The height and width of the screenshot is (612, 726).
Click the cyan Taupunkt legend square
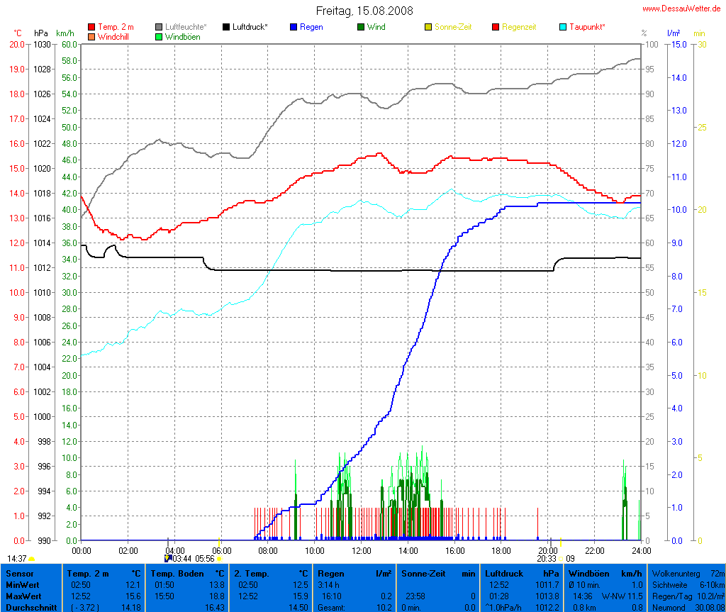(563, 27)
